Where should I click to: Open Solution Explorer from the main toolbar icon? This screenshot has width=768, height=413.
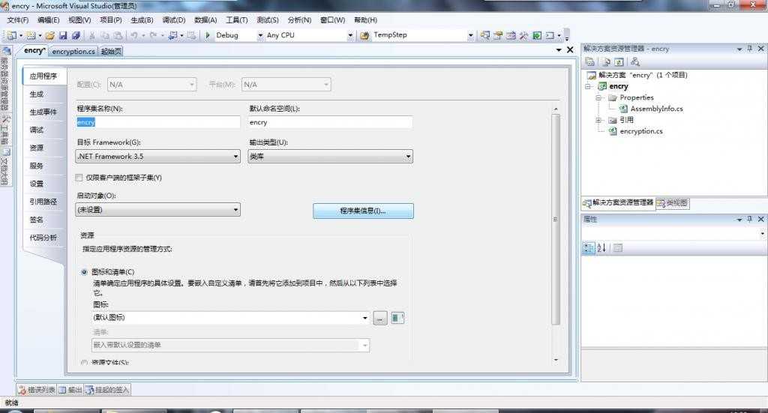(x=485, y=35)
